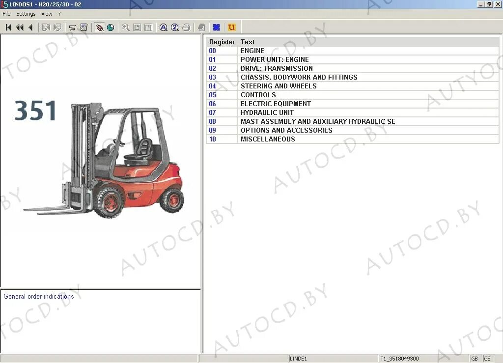The image size is (503, 363).
Task: Click General order indications text
Action: coord(39,296)
